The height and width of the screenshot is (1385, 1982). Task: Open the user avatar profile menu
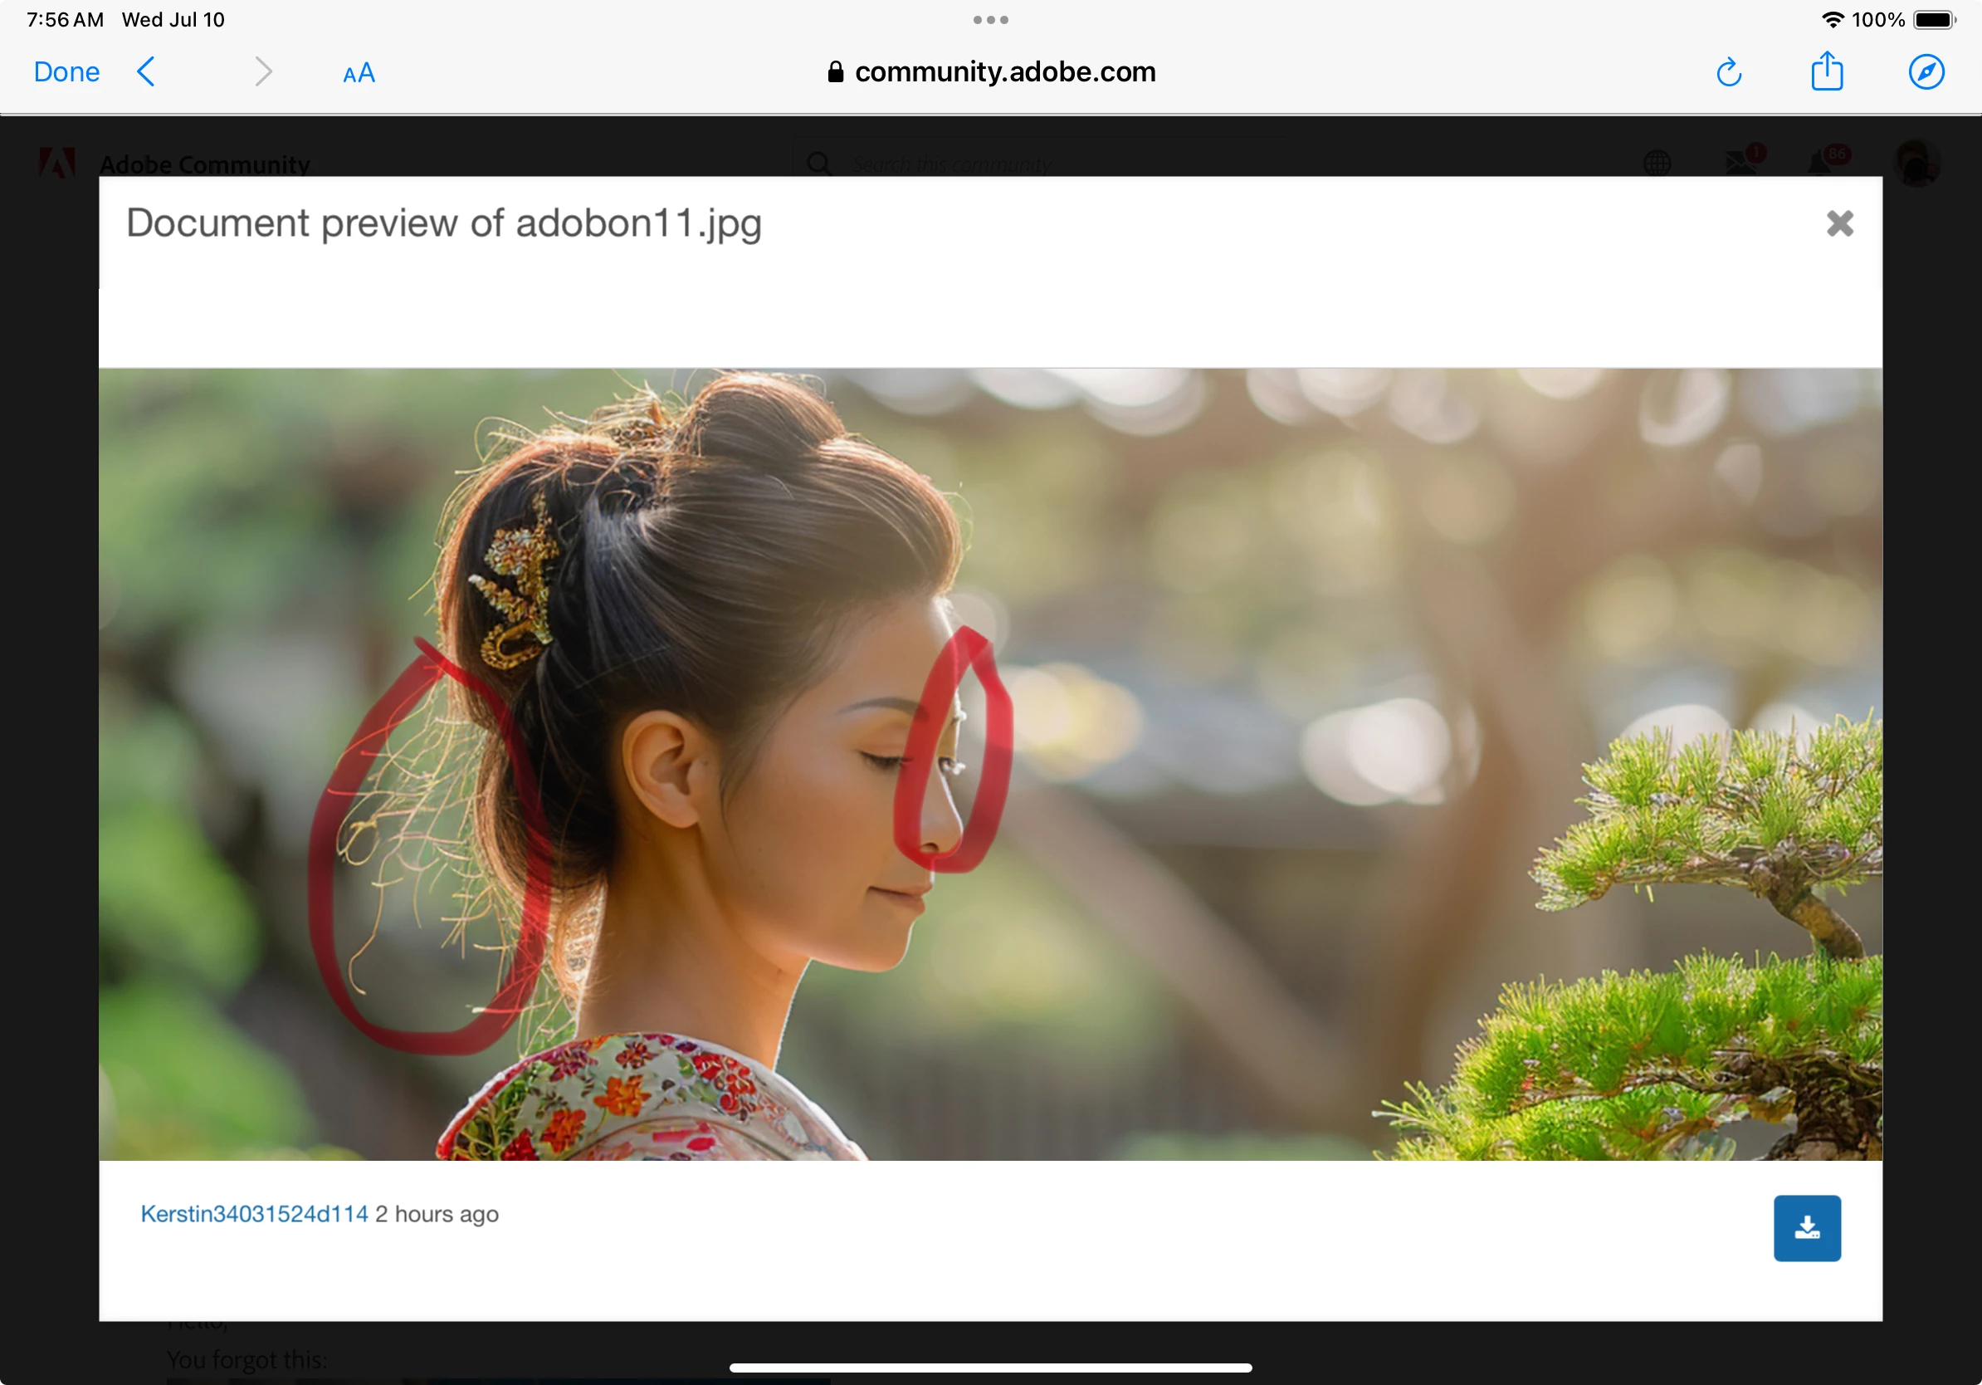click(x=1916, y=163)
